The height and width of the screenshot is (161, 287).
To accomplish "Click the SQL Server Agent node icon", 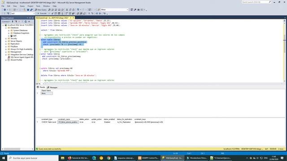I will tap(9, 57).
